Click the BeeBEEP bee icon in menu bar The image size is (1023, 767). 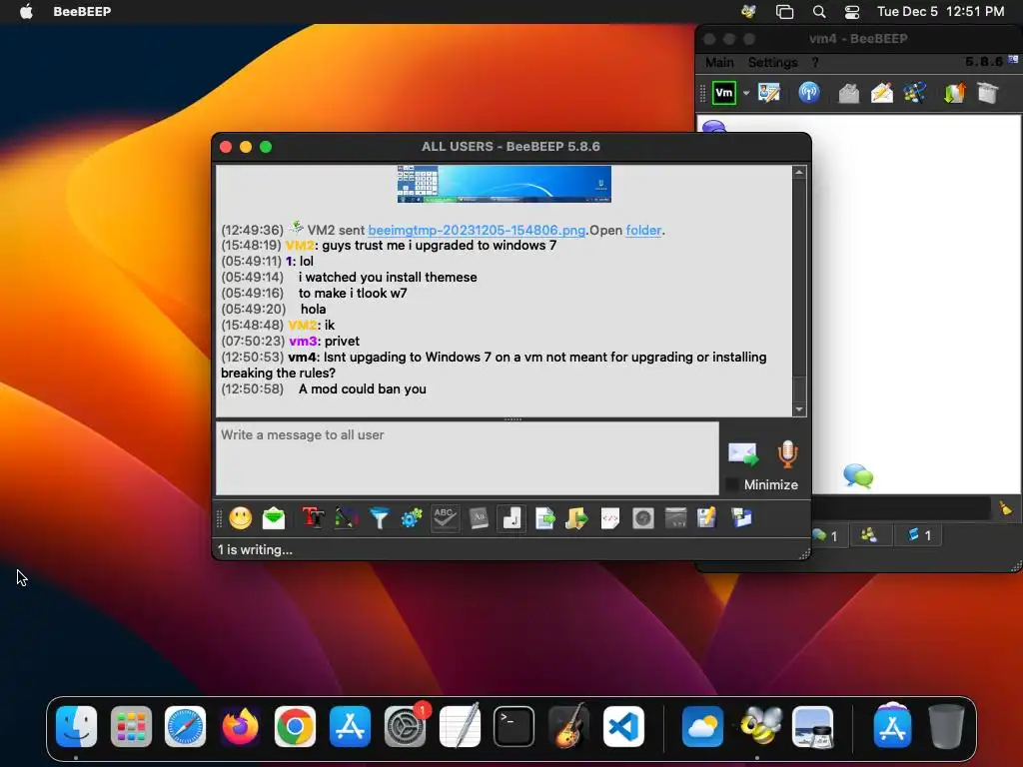pos(749,11)
